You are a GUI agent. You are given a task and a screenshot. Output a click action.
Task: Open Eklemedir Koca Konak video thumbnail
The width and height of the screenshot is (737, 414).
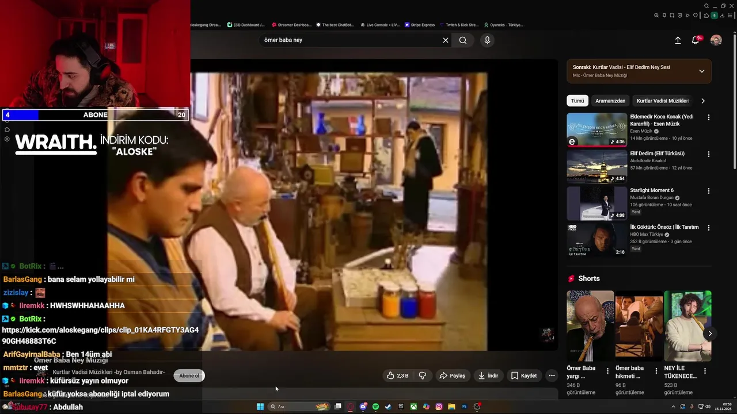pyautogui.click(x=597, y=129)
